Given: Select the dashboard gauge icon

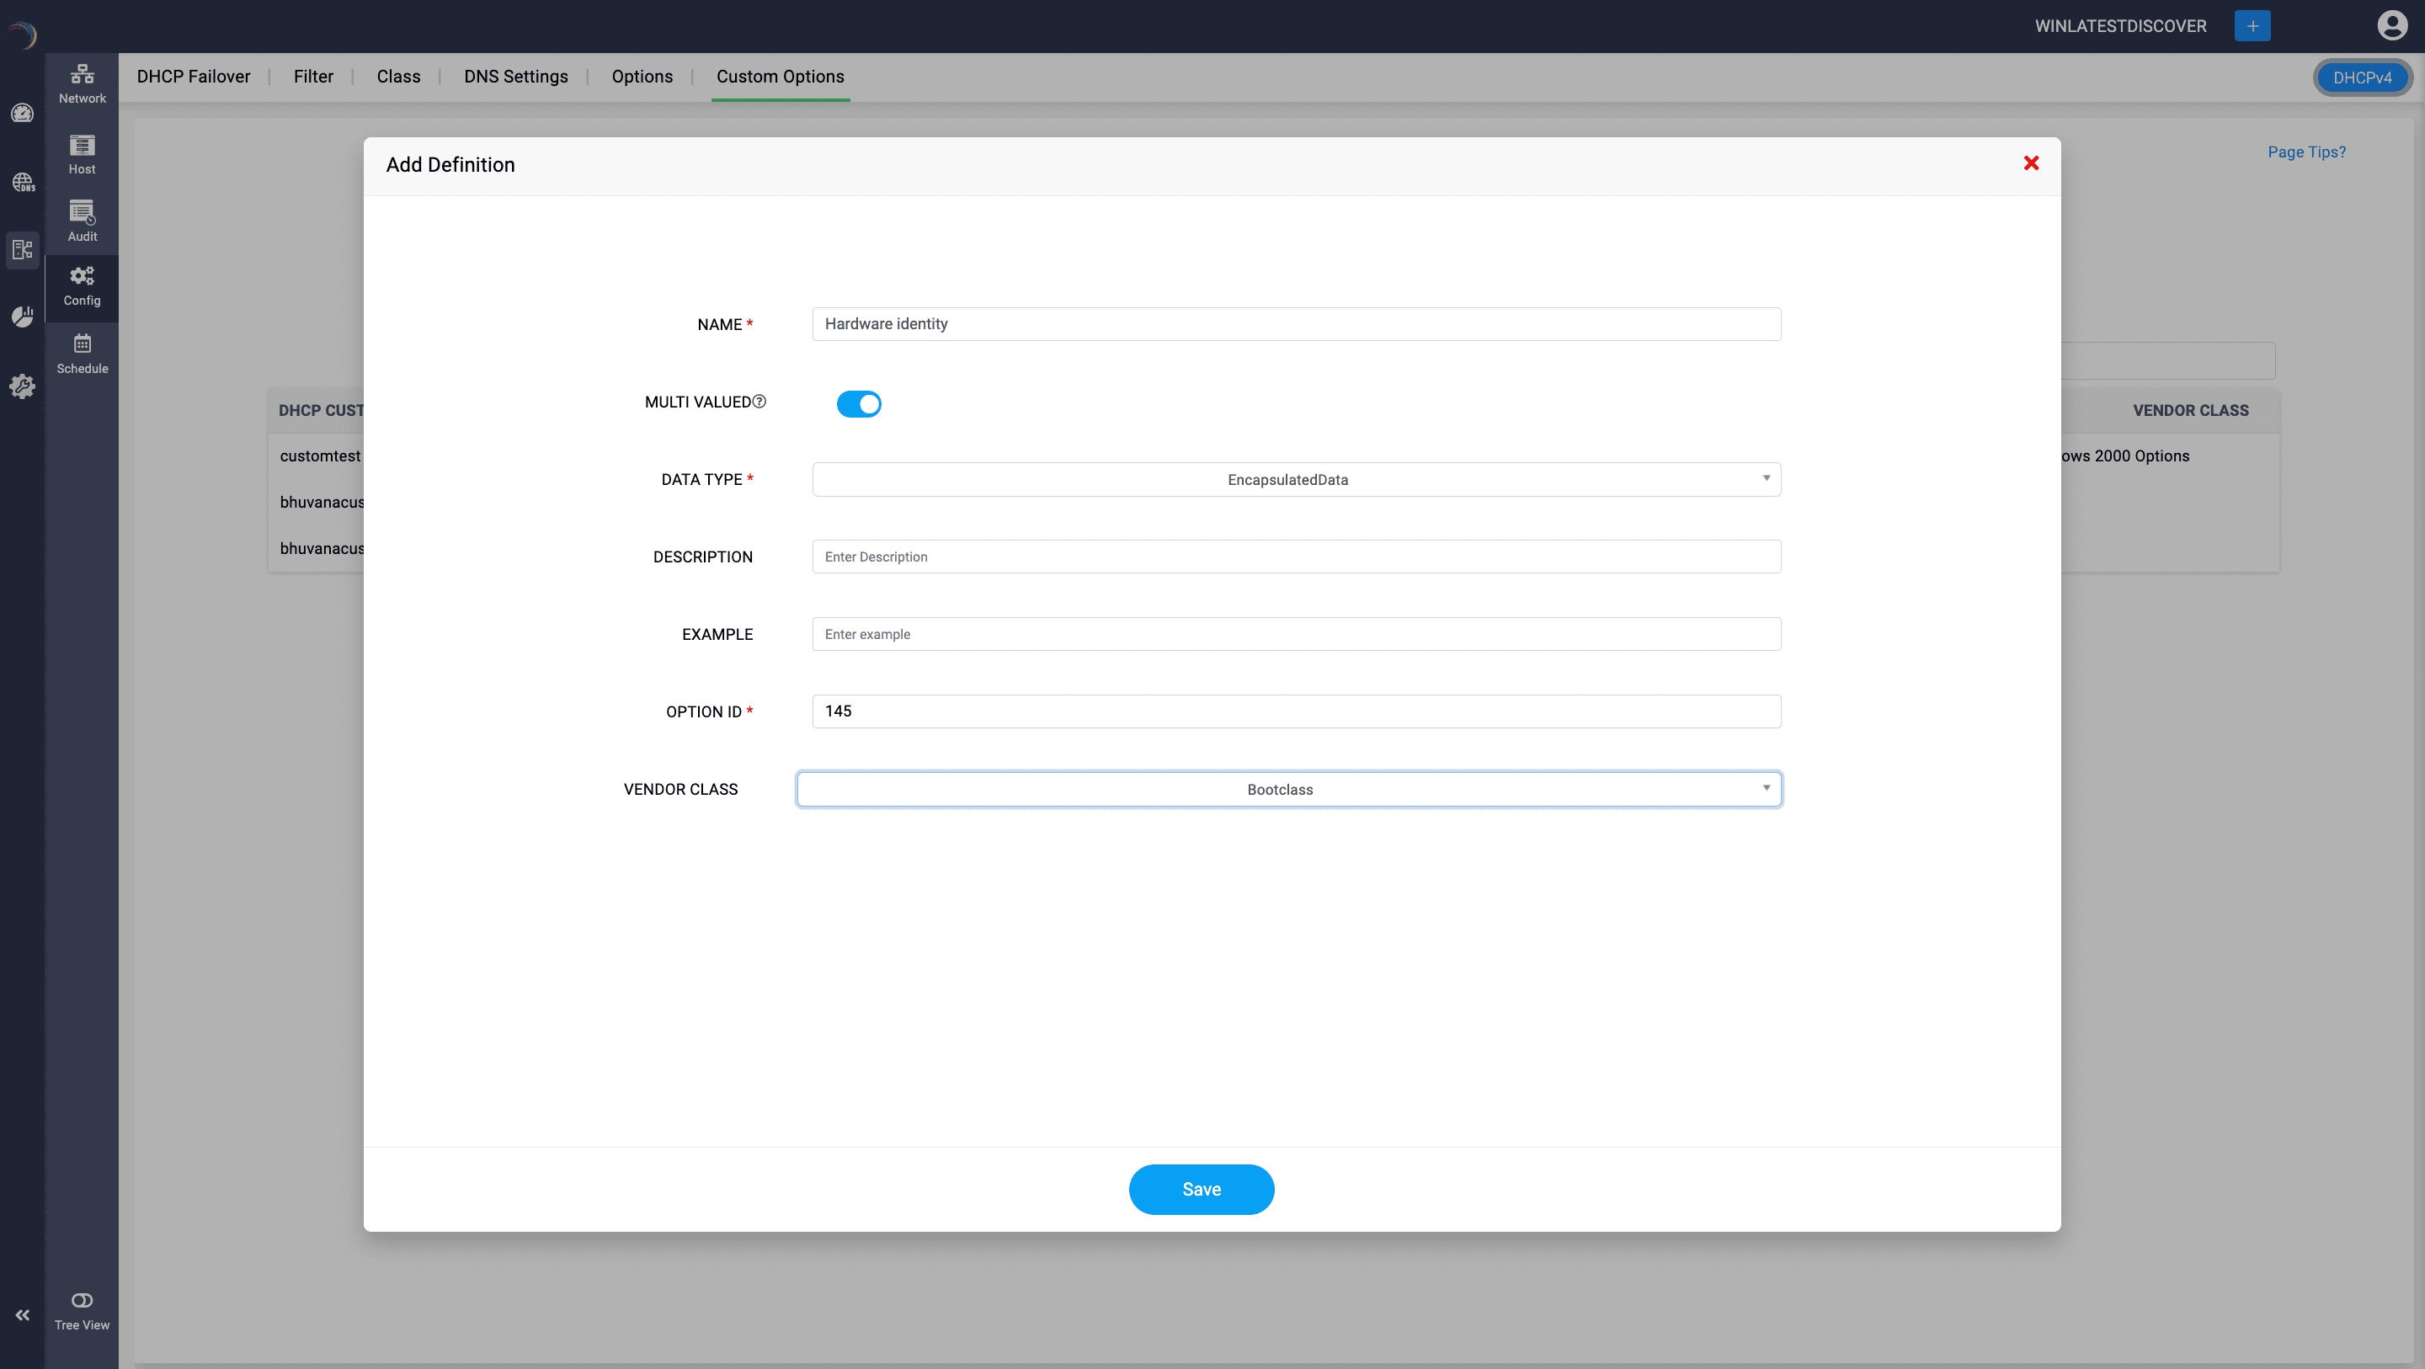Looking at the screenshot, I should (x=22, y=113).
